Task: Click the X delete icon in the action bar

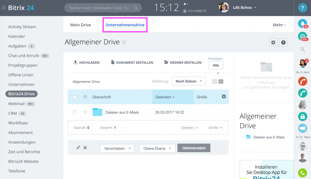Action: click(85, 148)
